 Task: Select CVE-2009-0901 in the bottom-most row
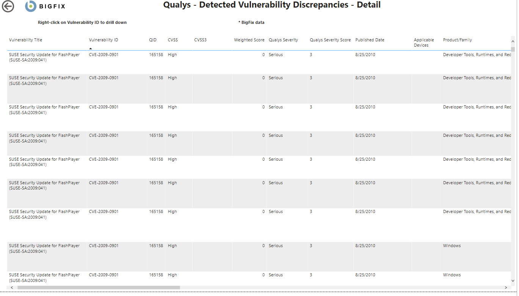tap(103, 275)
